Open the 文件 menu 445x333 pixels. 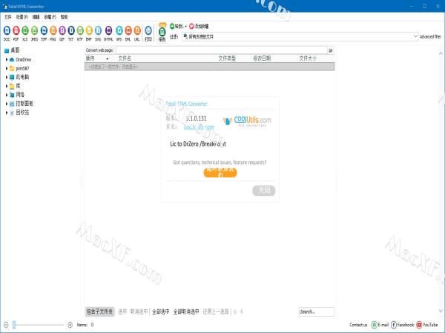click(7, 17)
